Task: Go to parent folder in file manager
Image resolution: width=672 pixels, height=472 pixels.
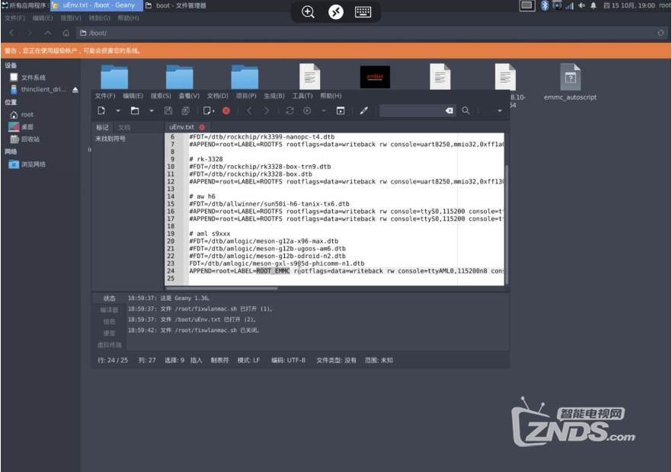Action: (x=47, y=33)
